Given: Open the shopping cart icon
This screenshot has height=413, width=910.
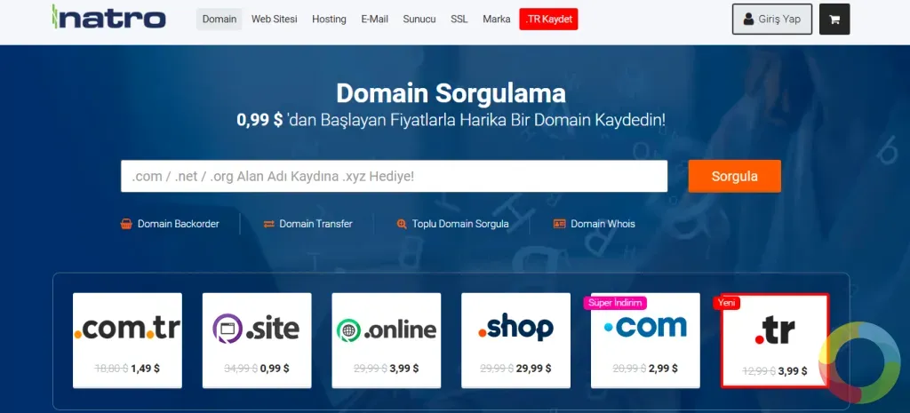Looking at the screenshot, I should tap(834, 20).
